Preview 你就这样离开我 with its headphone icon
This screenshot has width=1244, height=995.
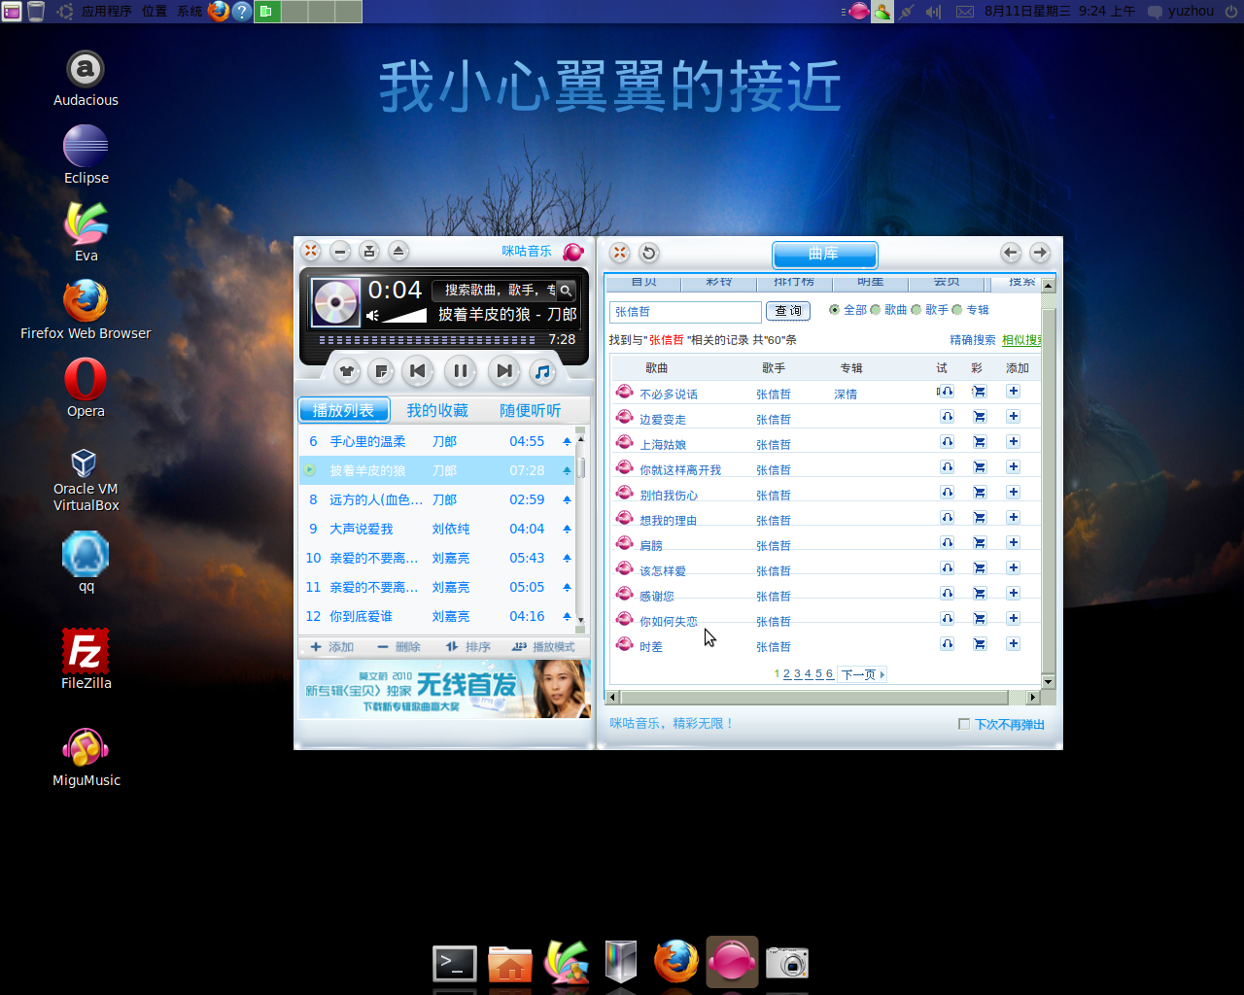pyautogui.click(x=947, y=467)
